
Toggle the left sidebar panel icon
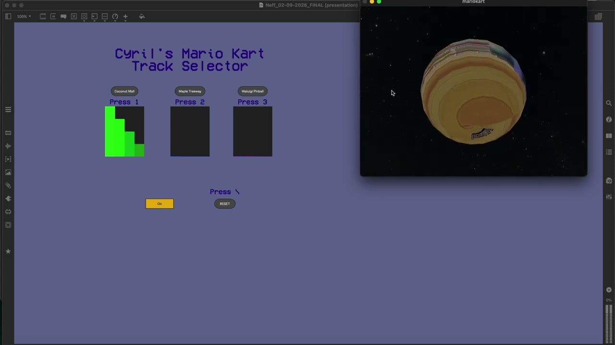coord(8,16)
